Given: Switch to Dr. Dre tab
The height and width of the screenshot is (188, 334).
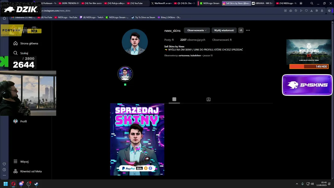Looking at the screenshot, I should click(184, 3).
